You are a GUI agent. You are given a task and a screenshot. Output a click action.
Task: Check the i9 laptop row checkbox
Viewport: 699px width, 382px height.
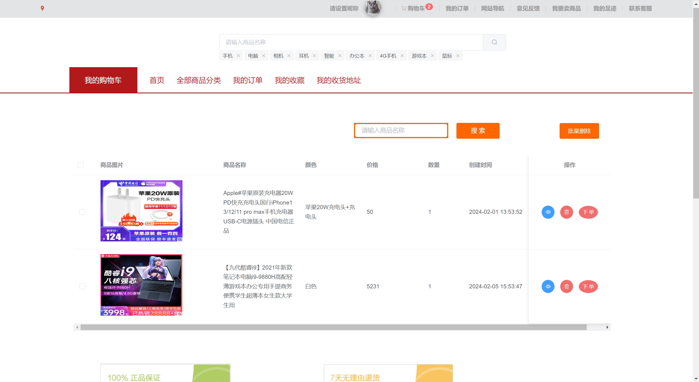(x=82, y=286)
